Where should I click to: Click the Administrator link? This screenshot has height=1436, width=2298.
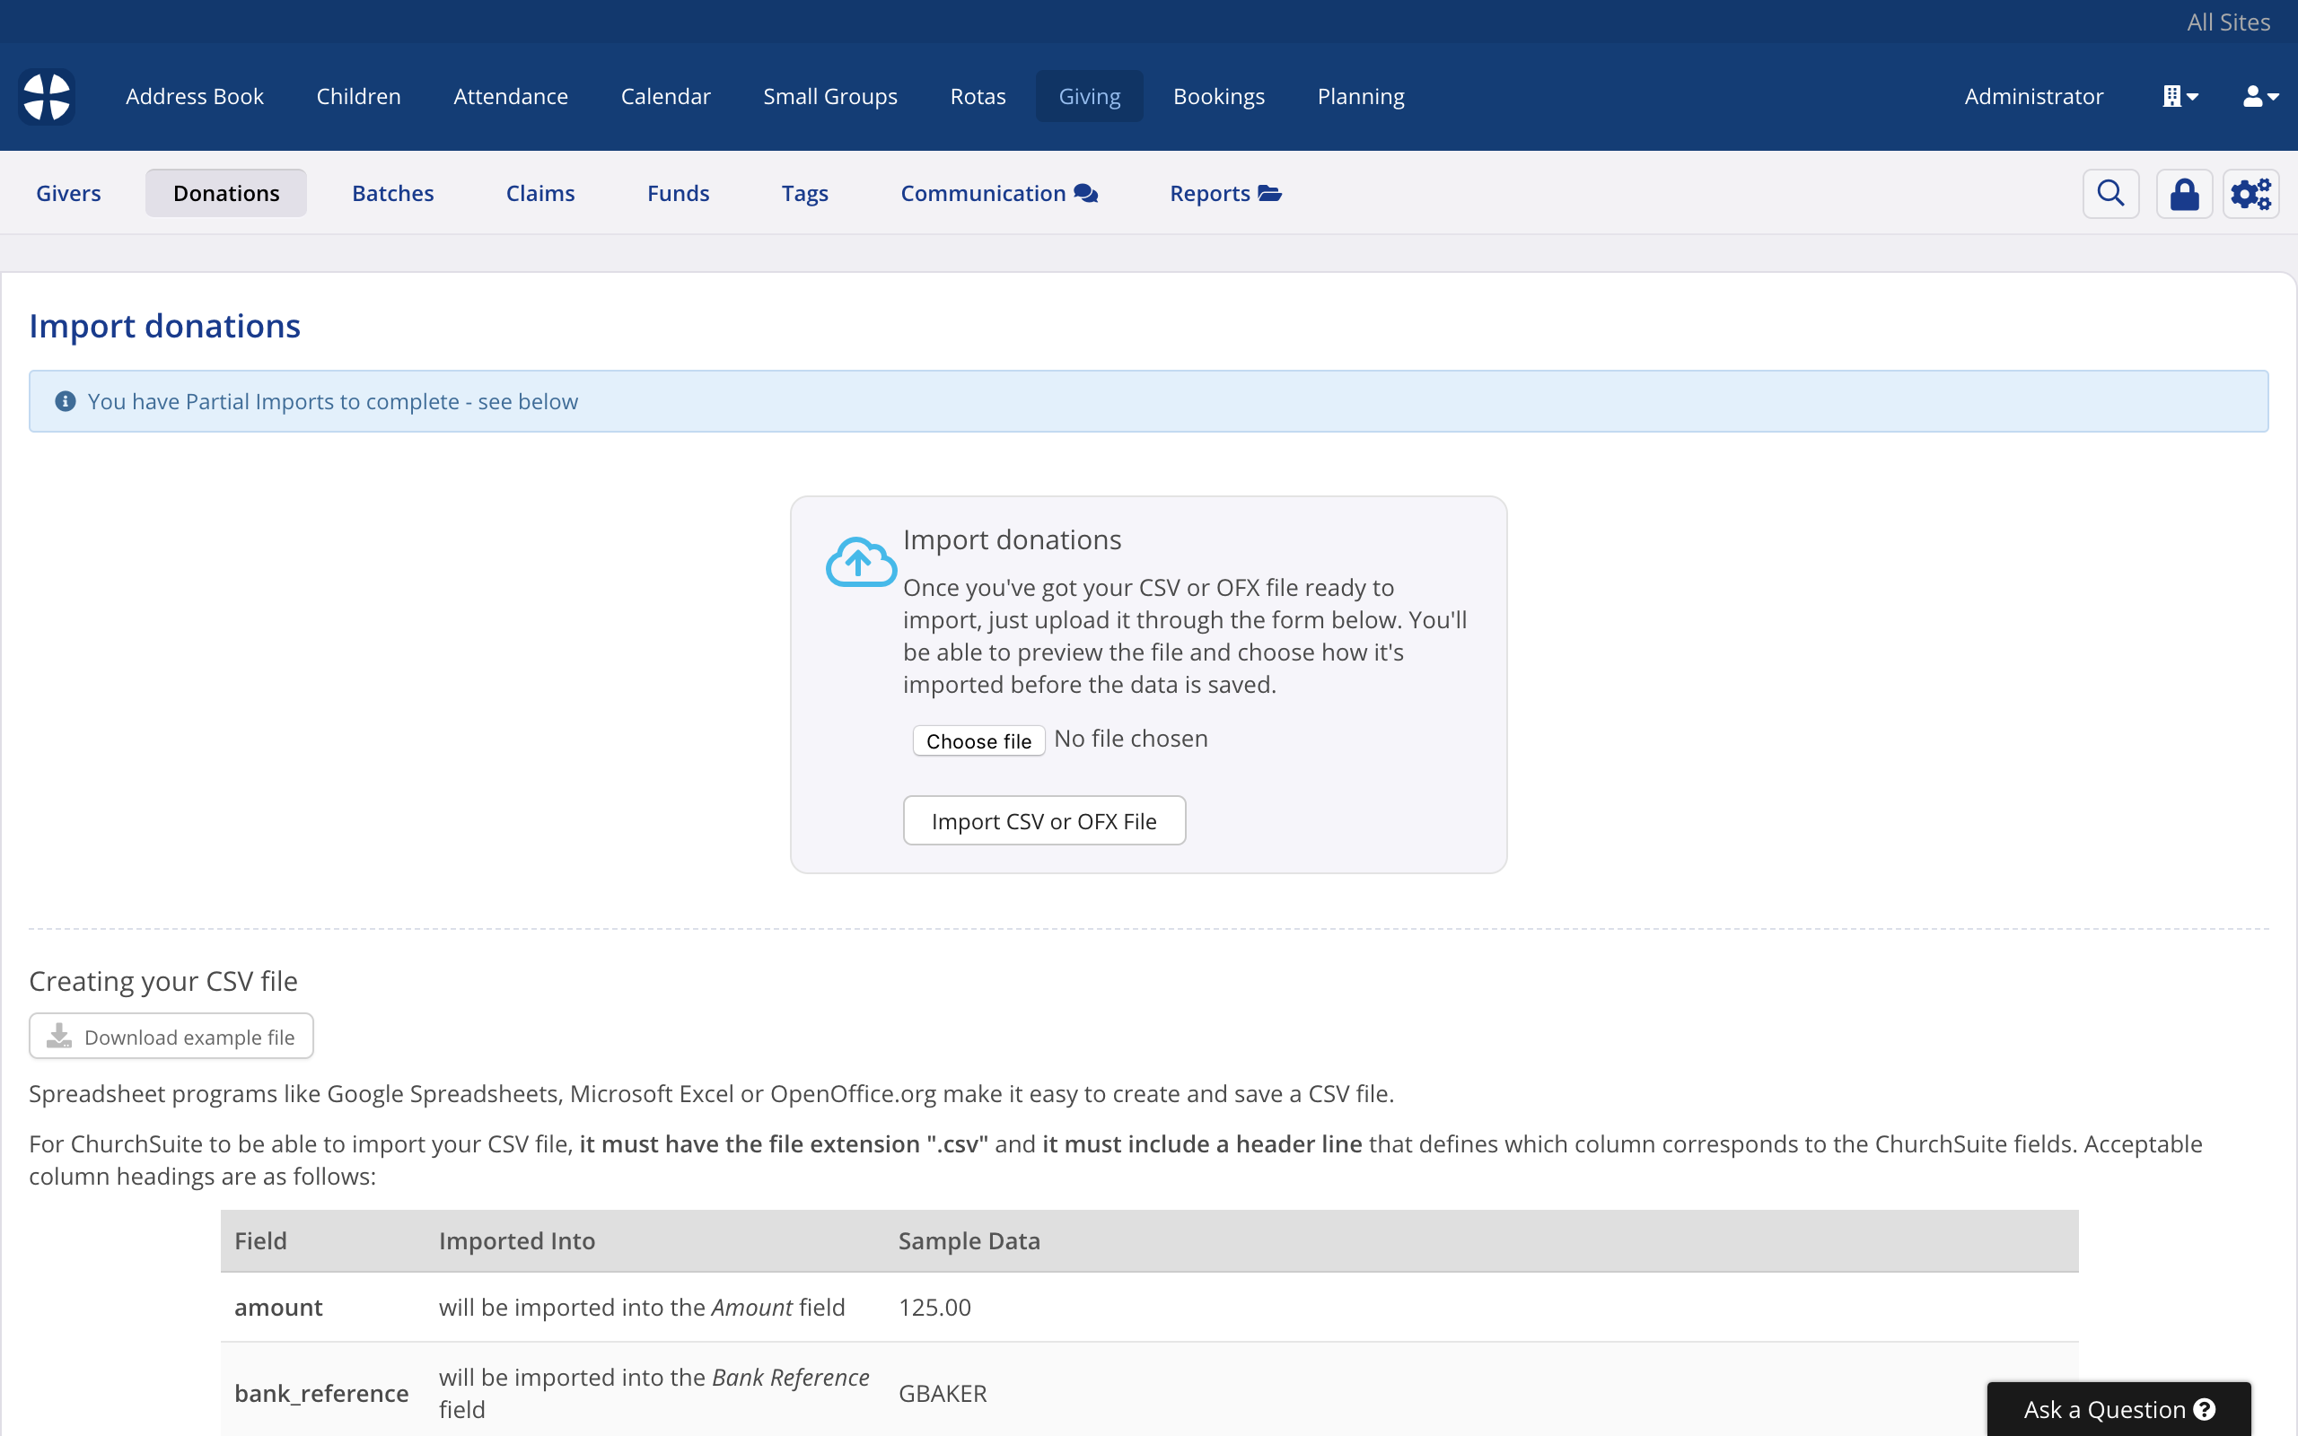[2033, 97]
